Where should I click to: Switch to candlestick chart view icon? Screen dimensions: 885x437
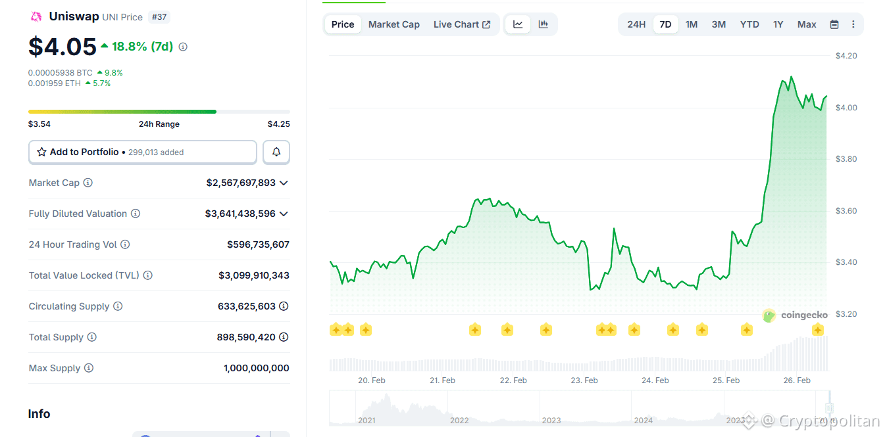[544, 24]
